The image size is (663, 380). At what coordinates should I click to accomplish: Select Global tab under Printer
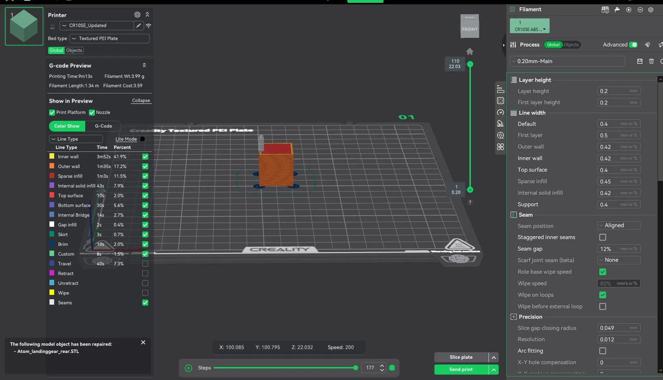tap(56, 51)
